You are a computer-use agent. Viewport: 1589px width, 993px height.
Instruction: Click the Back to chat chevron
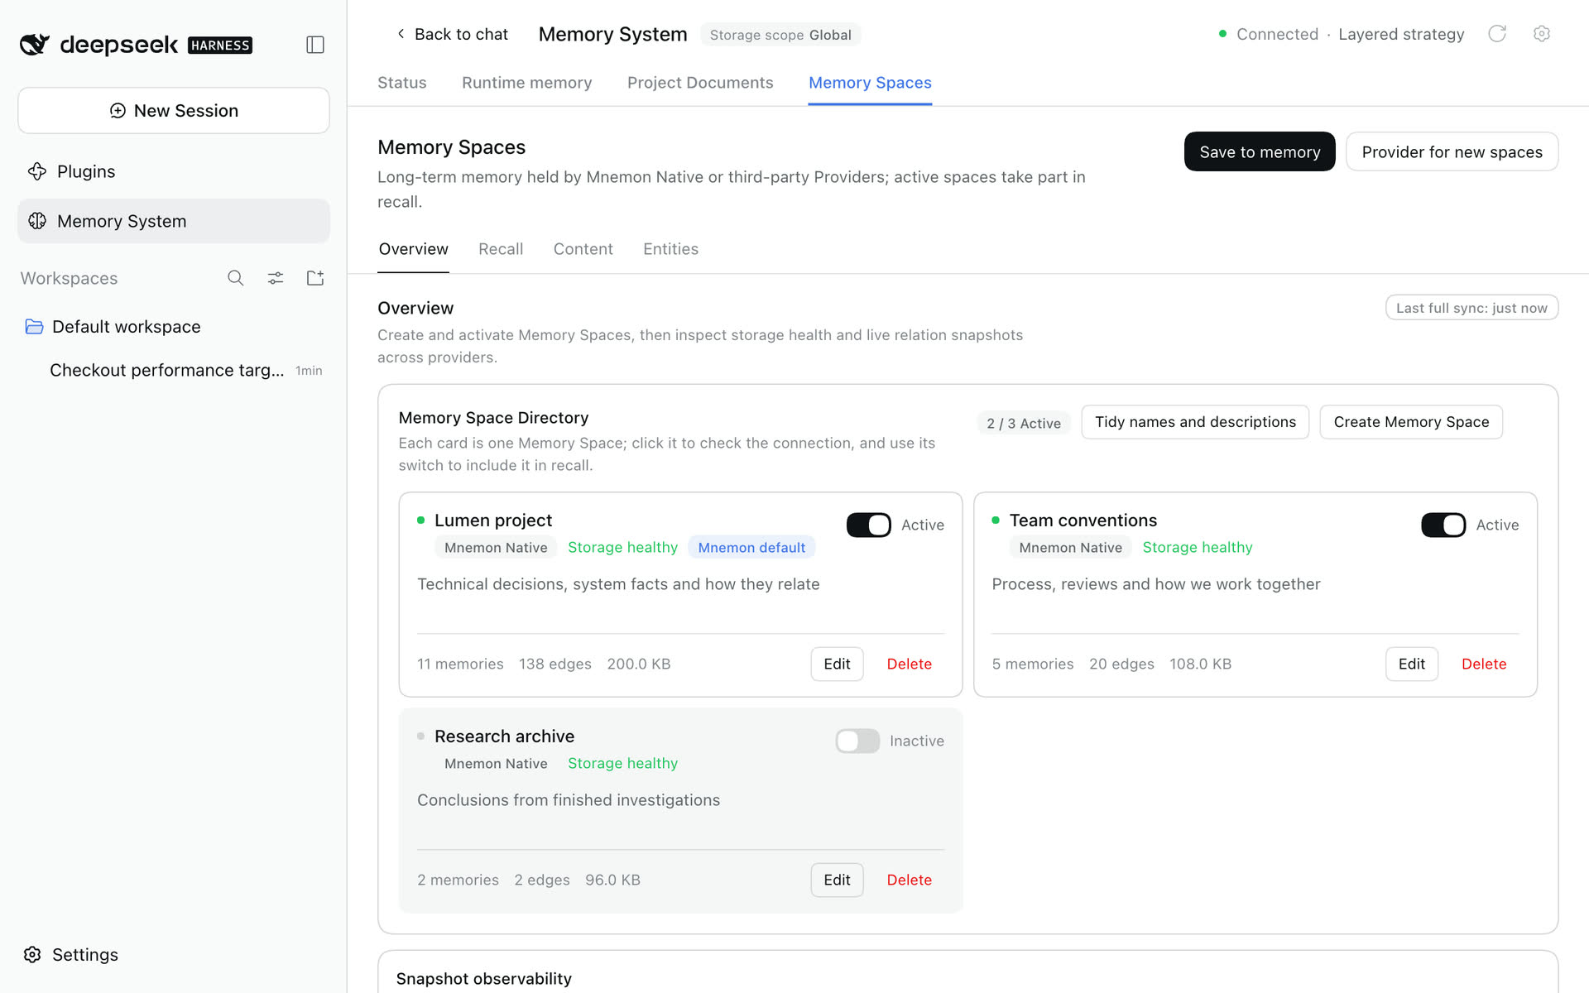click(x=401, y=34)
